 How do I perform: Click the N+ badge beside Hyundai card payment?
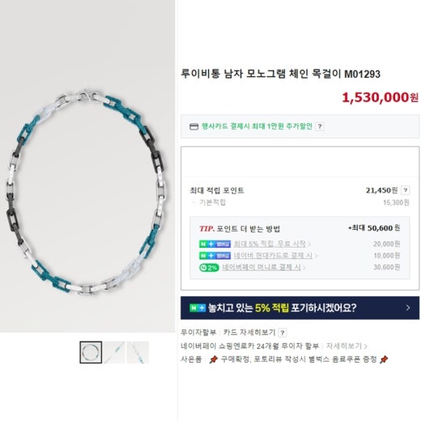tap(215, 256)
